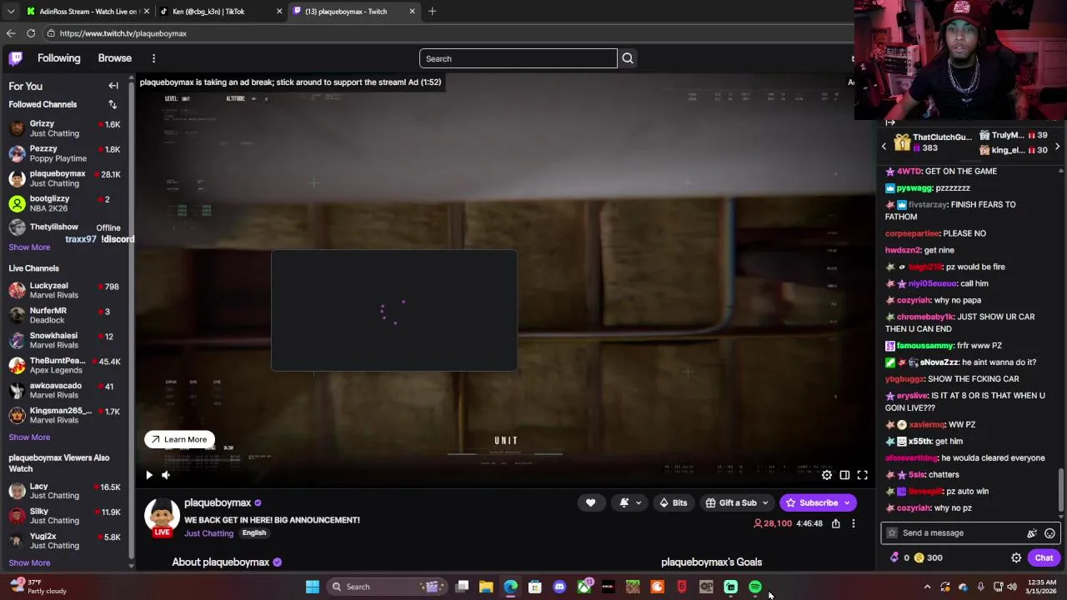Open bootglizzy NBA 2K26 channel
1067x600 pixels.
click(x=65, y=203)
